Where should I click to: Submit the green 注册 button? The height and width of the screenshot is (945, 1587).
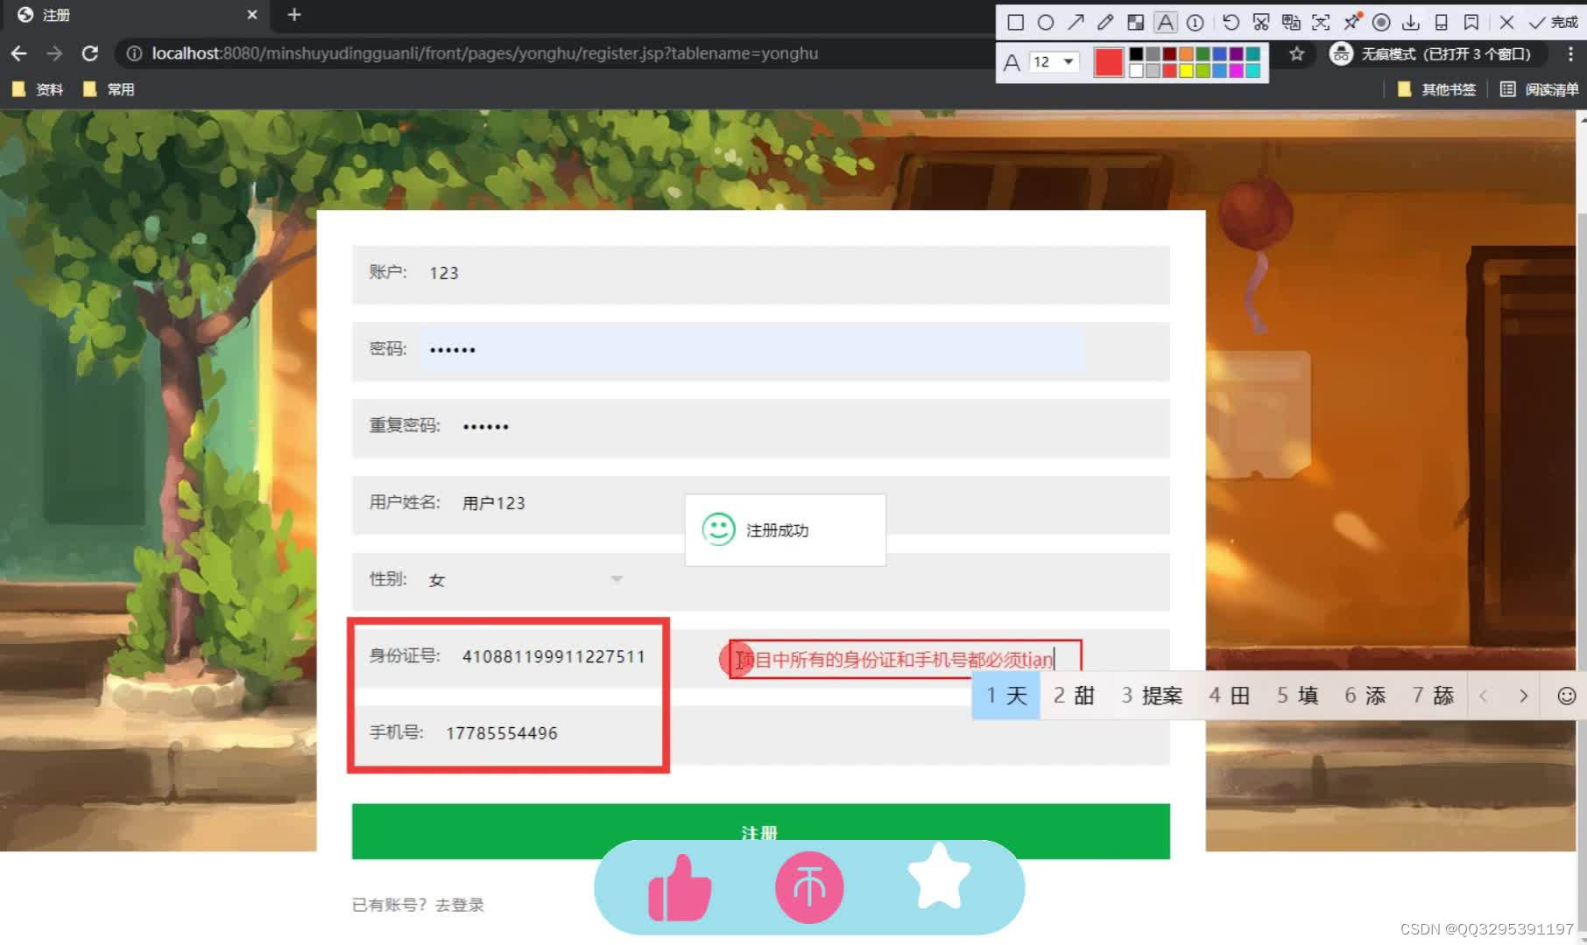[760, 831]
